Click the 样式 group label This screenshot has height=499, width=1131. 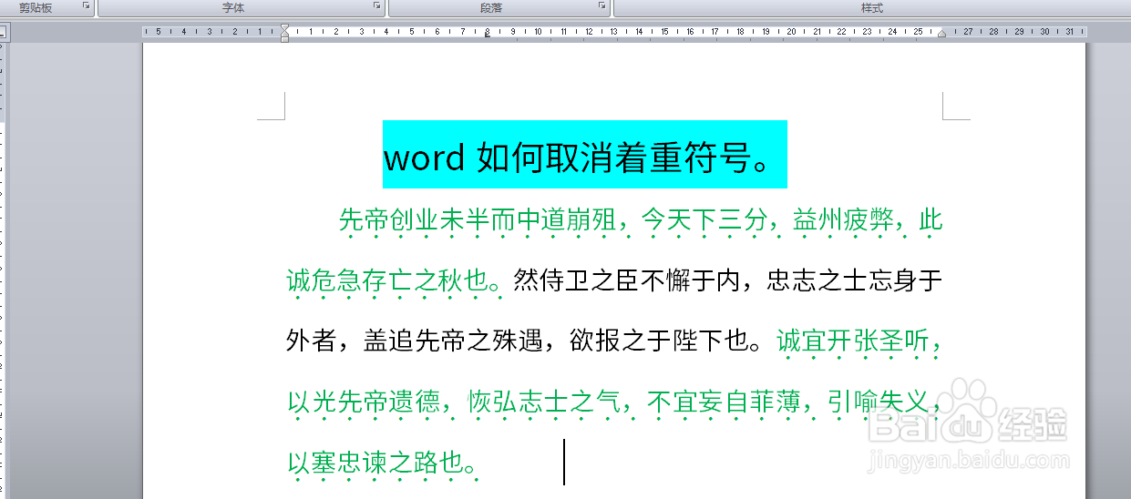click(872, 8)
